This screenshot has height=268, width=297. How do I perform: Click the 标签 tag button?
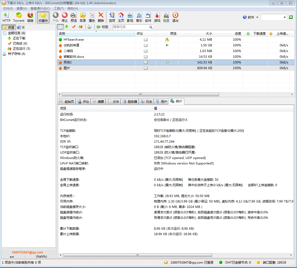coord(102,27)
